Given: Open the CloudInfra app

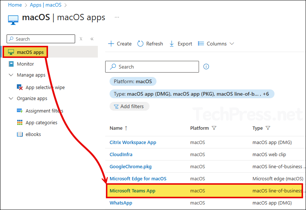Looking at the screenshot, I should pyautogui.click(x=121, y=154).
